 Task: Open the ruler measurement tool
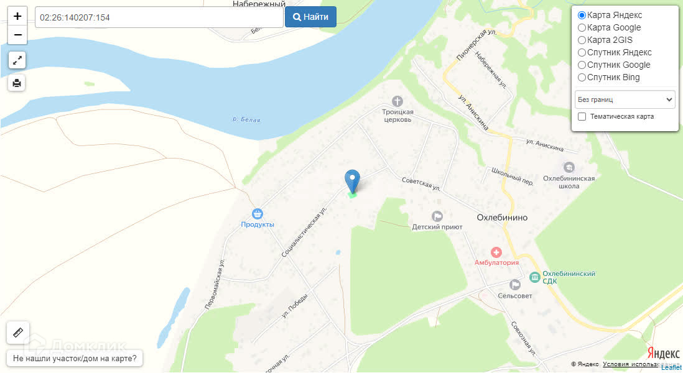click(18, 333)
